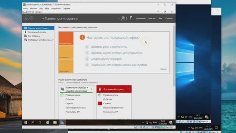Click the dashboard vertical scrollbar

pos(174,56)
